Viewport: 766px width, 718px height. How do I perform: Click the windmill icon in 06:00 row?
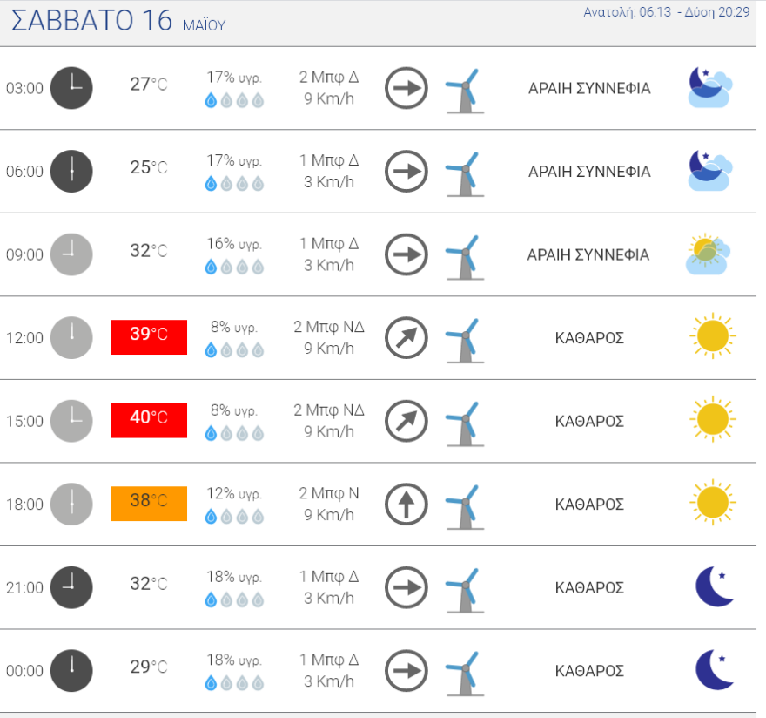(x=464, y=172)
